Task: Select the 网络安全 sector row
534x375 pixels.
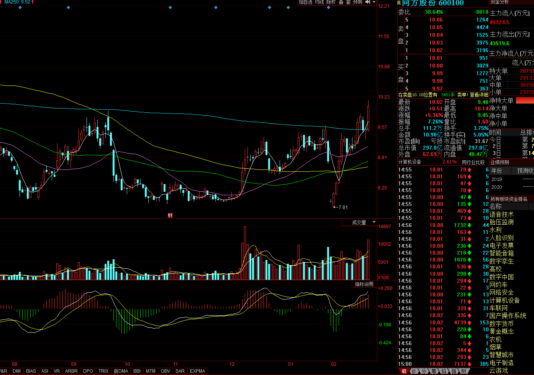Action: coord(501,292)
